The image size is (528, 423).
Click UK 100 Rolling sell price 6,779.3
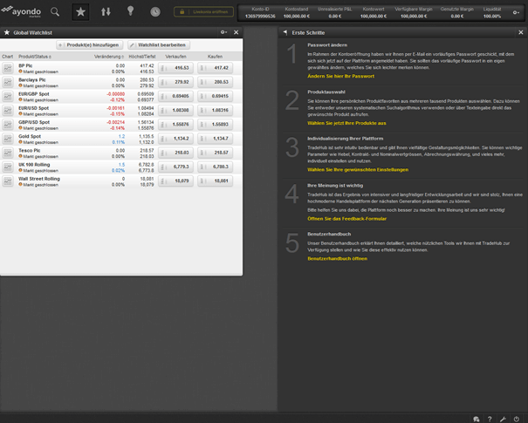pos(175,167)
